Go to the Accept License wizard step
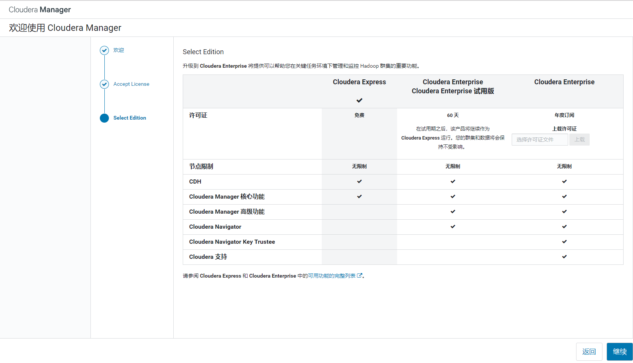633x363 pixels. pyautogui.click(x=131, y=84)
